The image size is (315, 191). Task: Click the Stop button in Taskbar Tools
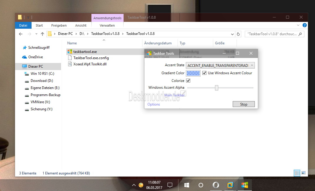pyautogui.click(x=244, y=104)
